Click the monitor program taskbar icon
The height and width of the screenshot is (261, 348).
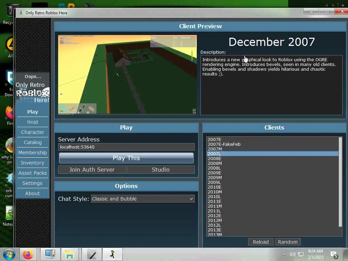tap(50, 254)
